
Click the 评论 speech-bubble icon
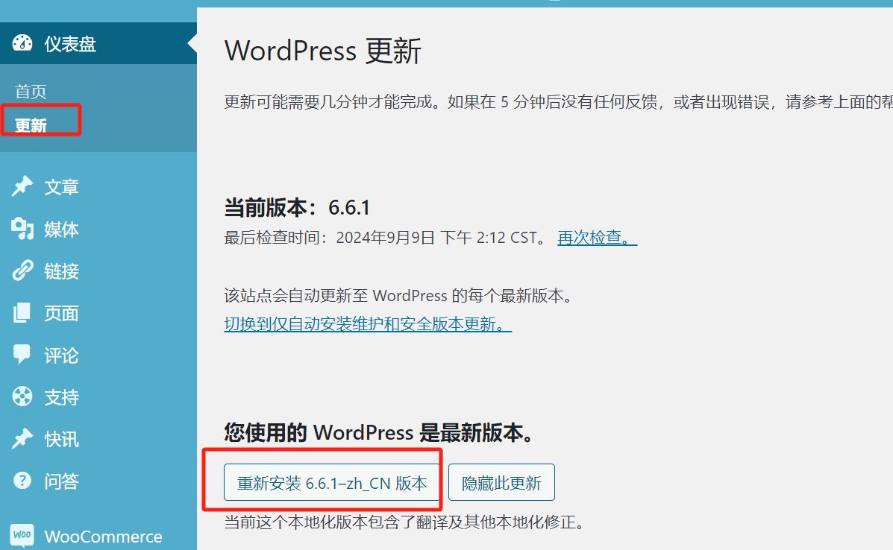click(x=22, y=355)
